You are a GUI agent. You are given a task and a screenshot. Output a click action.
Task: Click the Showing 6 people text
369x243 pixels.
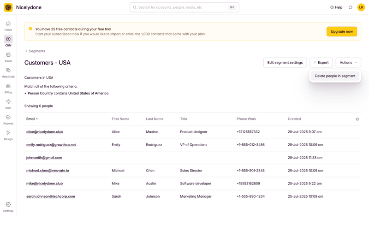[39, 106]
